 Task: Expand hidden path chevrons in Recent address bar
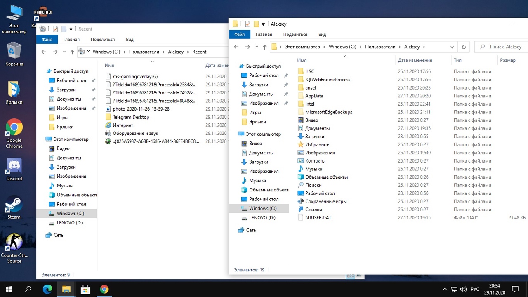[x=88, y=52]
